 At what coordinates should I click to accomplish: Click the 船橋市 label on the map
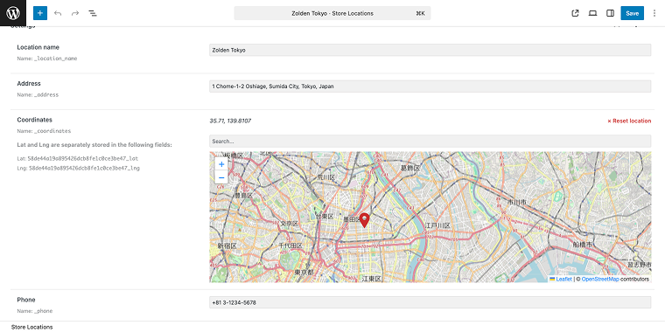coord(582,246)
